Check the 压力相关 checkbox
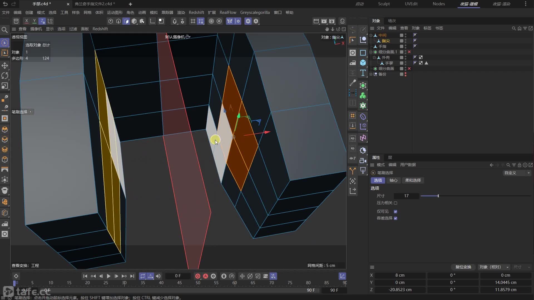The width and height of the screenshot is (534, 300). tap(395, 203)
